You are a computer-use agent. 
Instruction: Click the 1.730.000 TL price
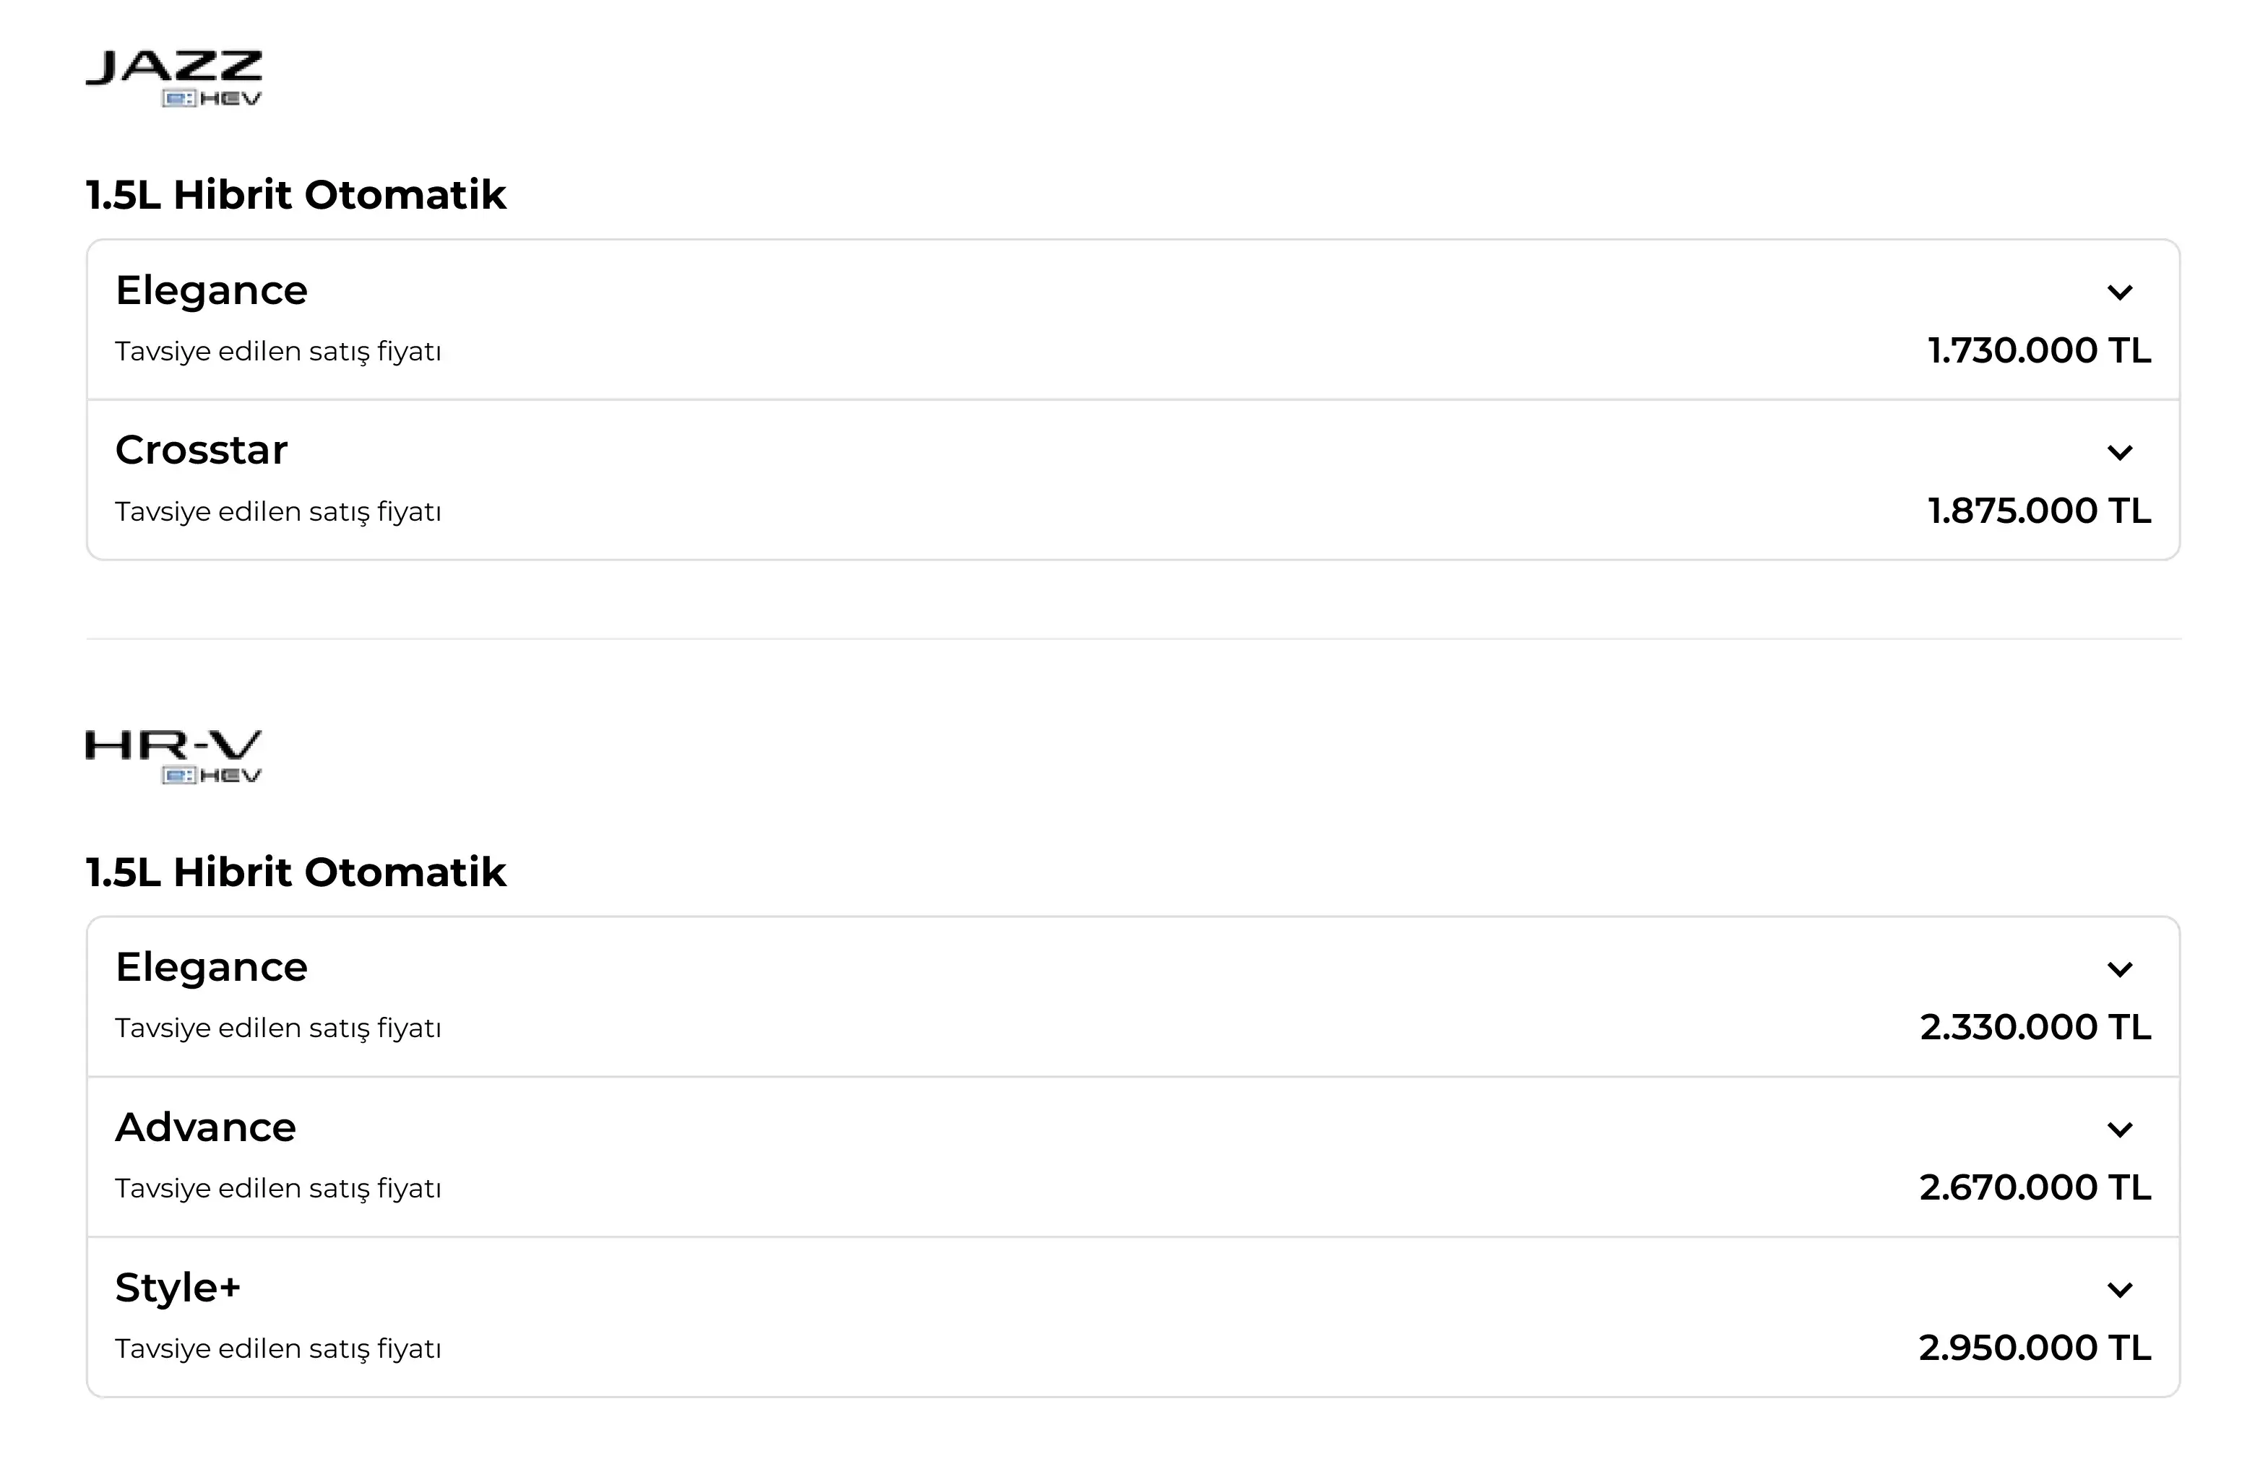2039,350
